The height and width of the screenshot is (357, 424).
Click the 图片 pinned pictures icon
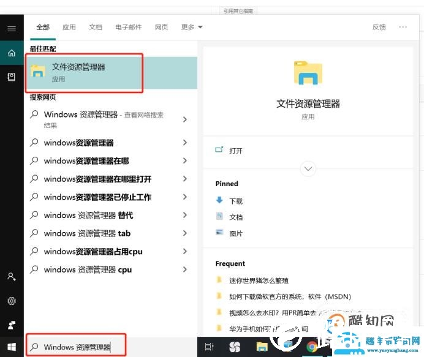(219, 232)
